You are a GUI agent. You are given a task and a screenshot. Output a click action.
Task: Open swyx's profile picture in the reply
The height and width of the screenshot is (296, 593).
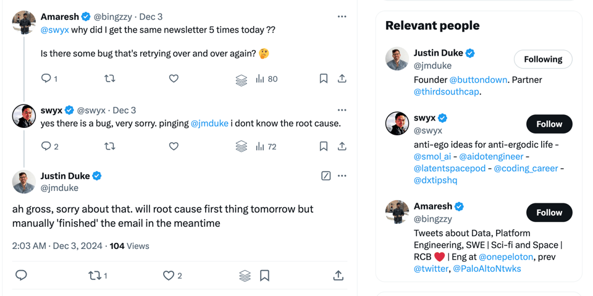(24, 116)
